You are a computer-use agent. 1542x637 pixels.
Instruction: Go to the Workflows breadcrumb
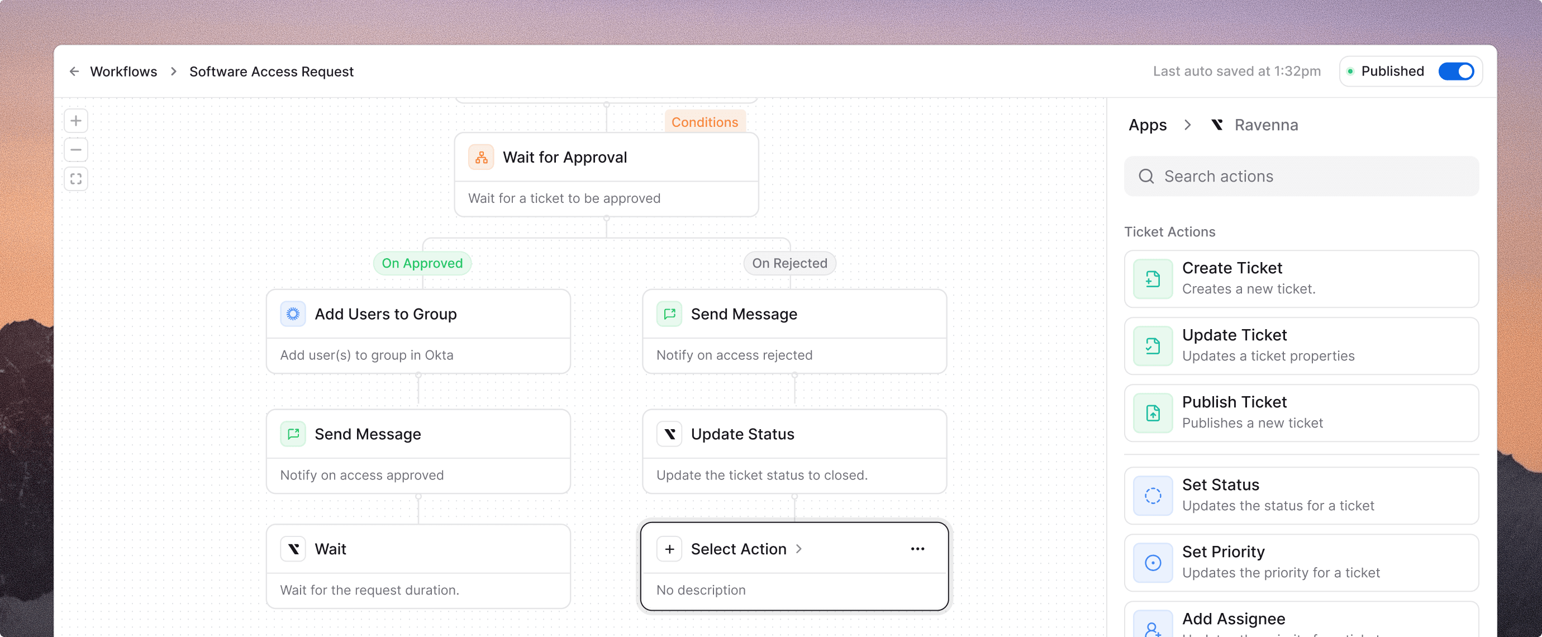click(123, 72)
